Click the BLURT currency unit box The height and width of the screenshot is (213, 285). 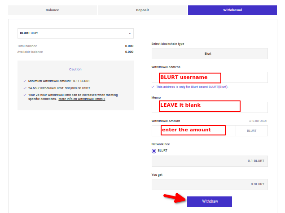(252, 130)
